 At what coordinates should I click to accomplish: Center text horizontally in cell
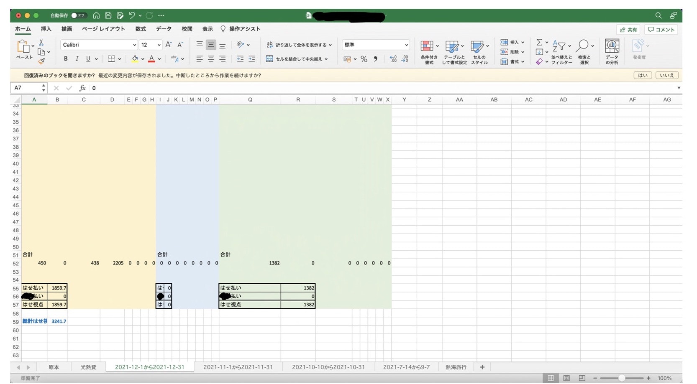pyautogui.click(x=211, y=59)
